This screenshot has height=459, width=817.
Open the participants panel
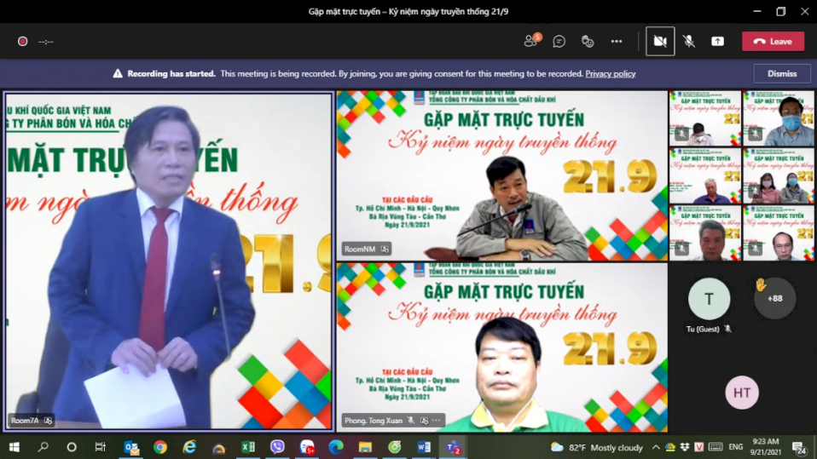click(532, 41)
